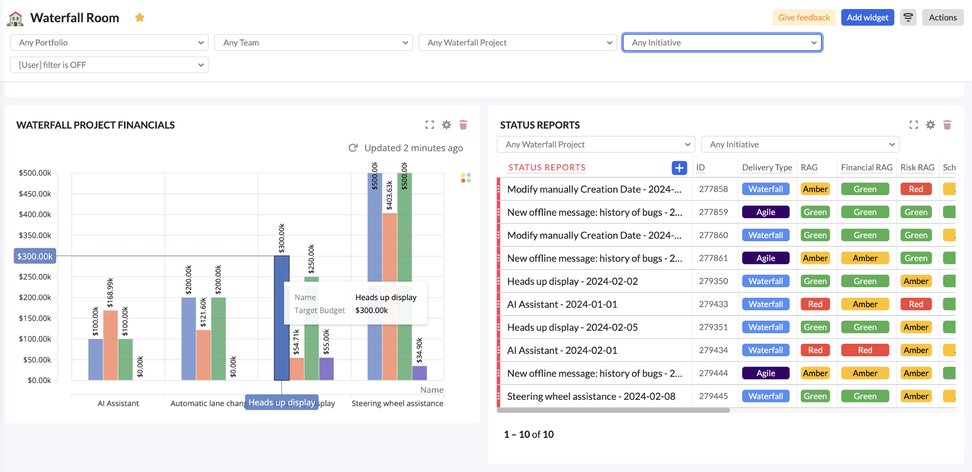Open the chart legend colored dots icon
Viewport: 972px width, 472px height.
(466, 178)
